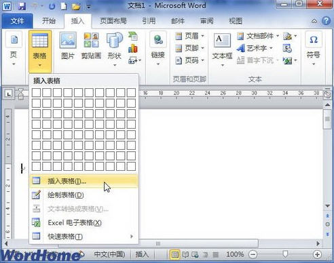Click the horizontal scrollbar left arrow
Screen dimensions: 334x263
(x=6, y=243)
